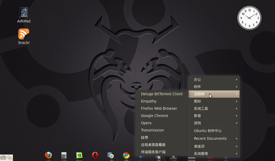Expand arrow beside 首选项
Image resolution: width=275 pixels, height=161 pixels.
point(237,146)
